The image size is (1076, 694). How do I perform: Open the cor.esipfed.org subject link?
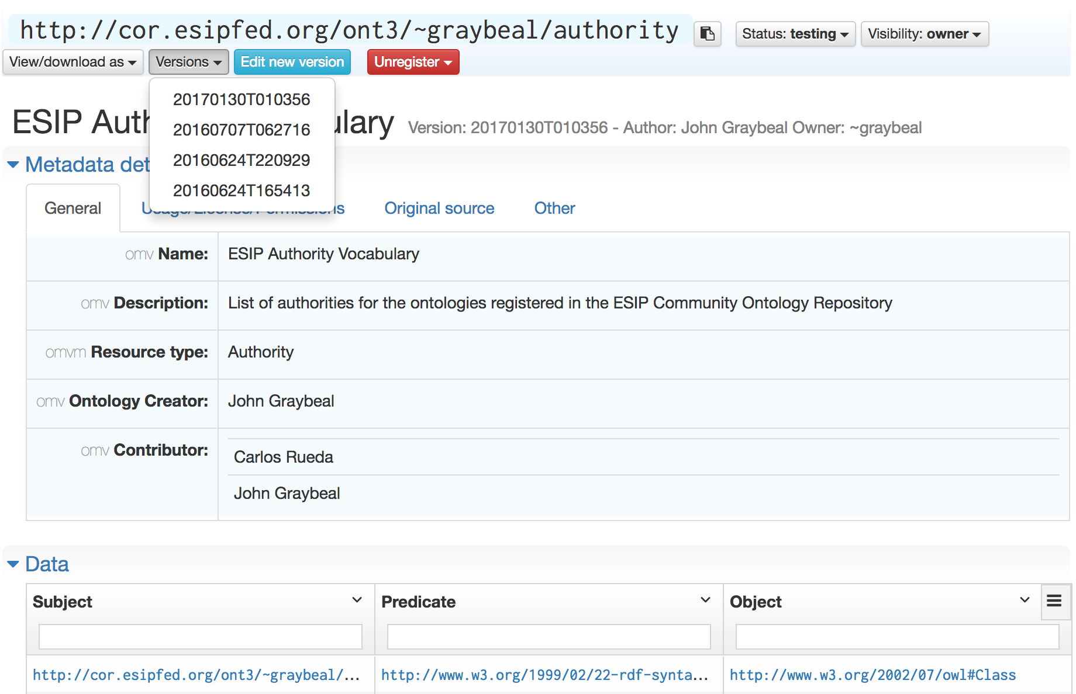click(x=196, y=675)
